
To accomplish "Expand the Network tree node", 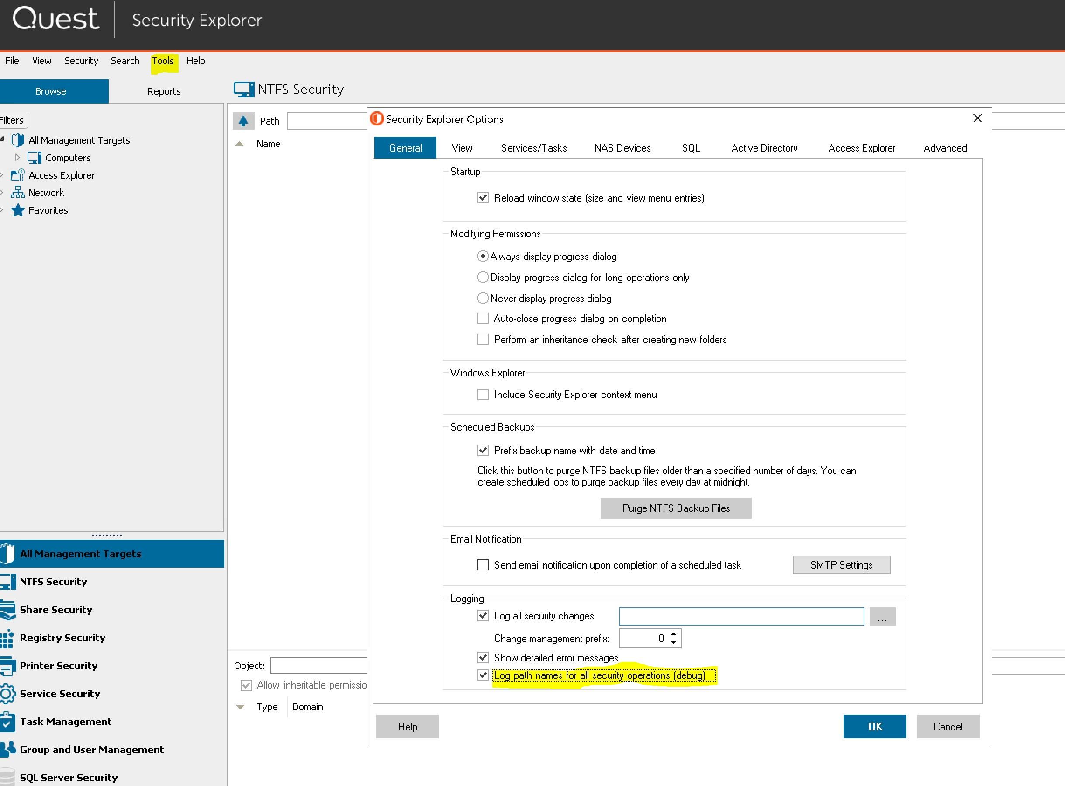I will tap(2, 193).
